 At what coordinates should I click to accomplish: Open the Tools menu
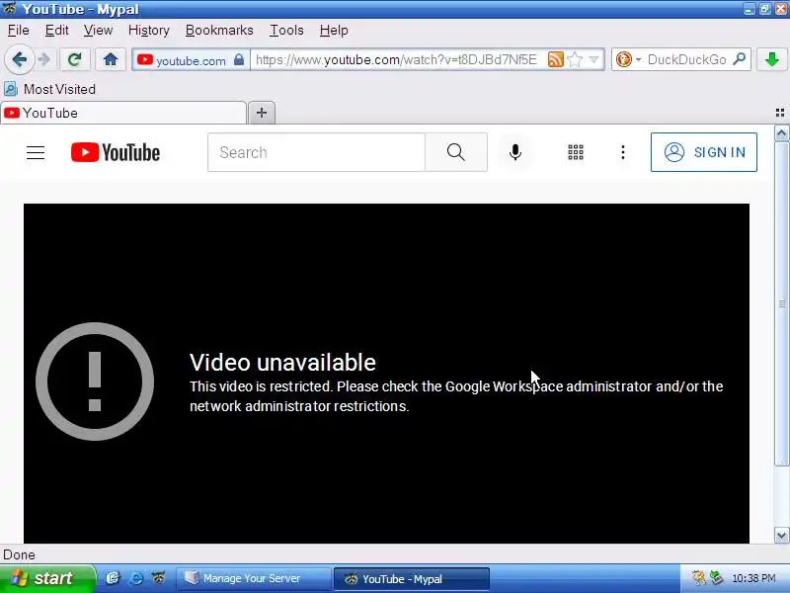pos(286,31)
